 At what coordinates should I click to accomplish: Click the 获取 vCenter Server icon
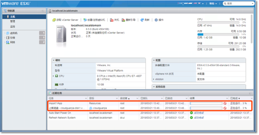[54, 20]
